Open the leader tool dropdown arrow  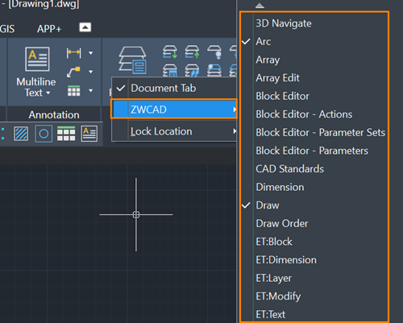click(x=91, y=72)
